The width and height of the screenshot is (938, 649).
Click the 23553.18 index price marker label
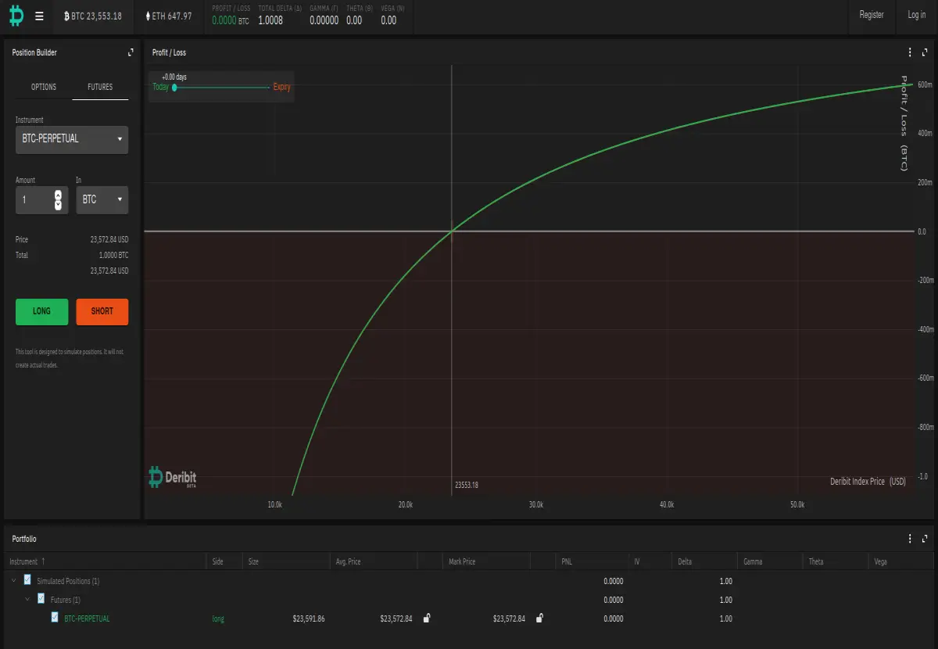[x=467, y=485]
